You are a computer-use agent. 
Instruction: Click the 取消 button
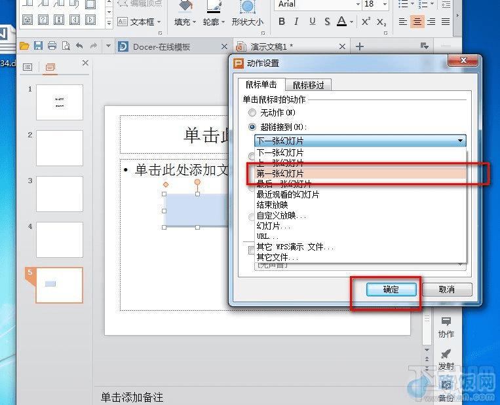(x=447, y=289)
